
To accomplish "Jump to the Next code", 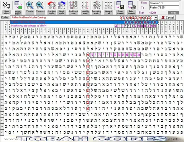I will tap(62, 5).
